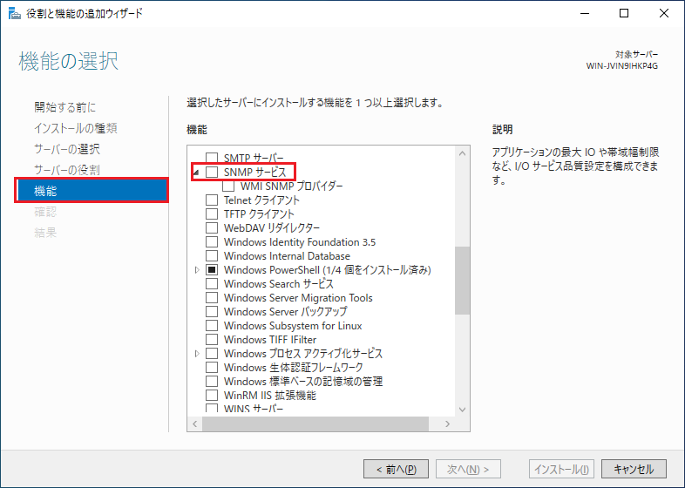Go to the インストールの種類 step

click(76, 128)
